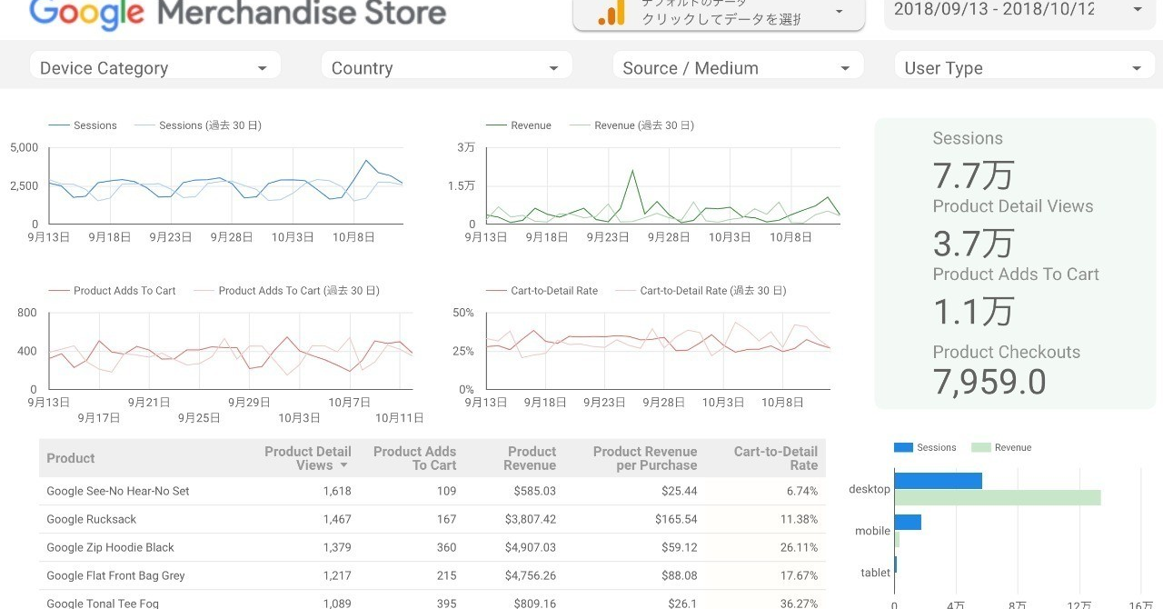Image resolution: width=1163 pixels, height=609 pixels.
Task: Sort table by Product Adds To Cart header
Action: [x=414, y=458]
